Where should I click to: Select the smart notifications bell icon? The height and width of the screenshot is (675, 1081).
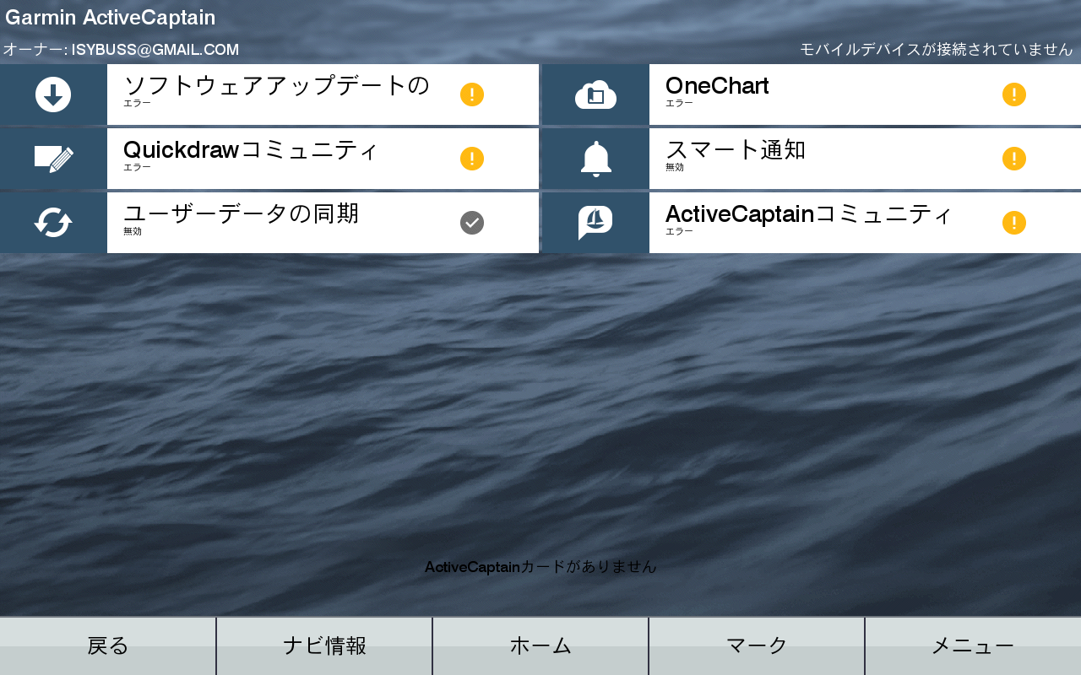click(x=595, y=159)
